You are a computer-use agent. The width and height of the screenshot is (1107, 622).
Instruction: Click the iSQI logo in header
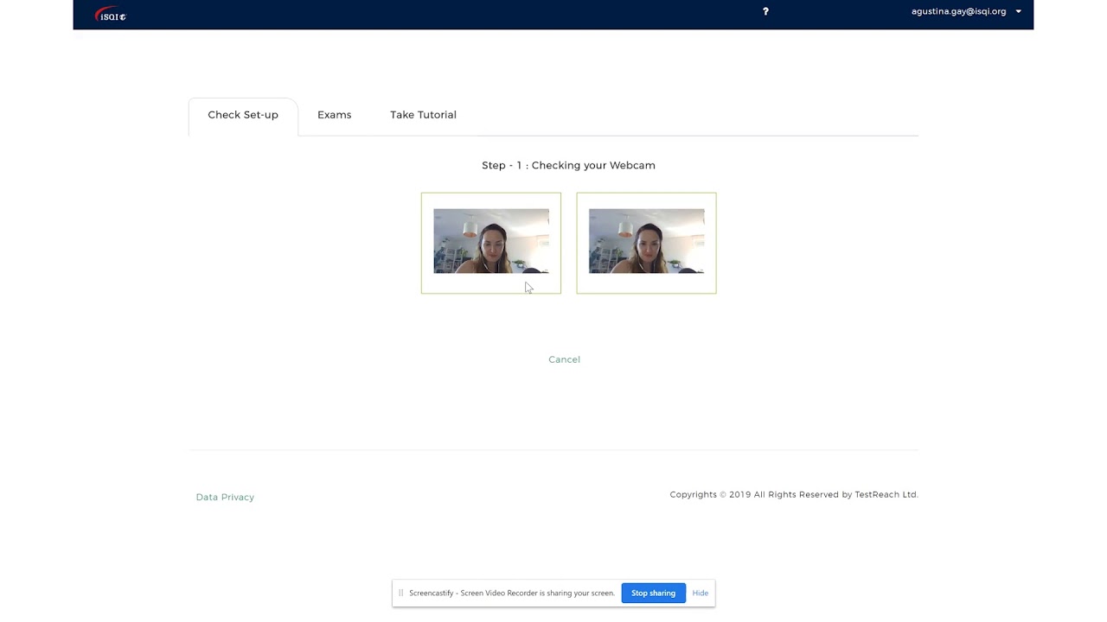point(110,15)
